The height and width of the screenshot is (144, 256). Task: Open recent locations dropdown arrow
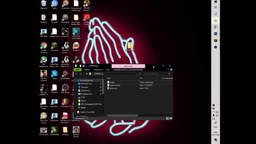pos(84,74)
